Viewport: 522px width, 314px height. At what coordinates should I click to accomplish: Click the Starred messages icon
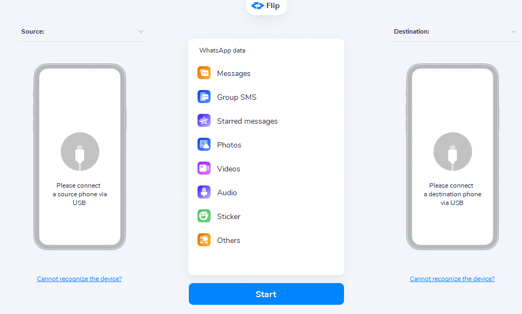(204, 121)
